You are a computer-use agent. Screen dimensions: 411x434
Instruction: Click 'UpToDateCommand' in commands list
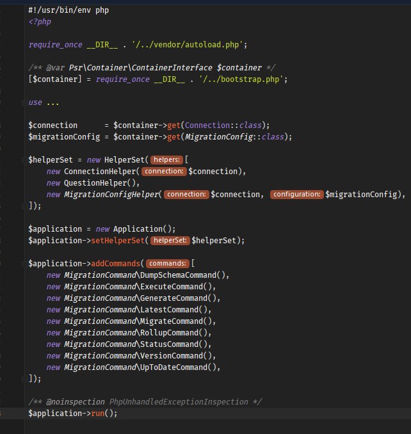174,367
